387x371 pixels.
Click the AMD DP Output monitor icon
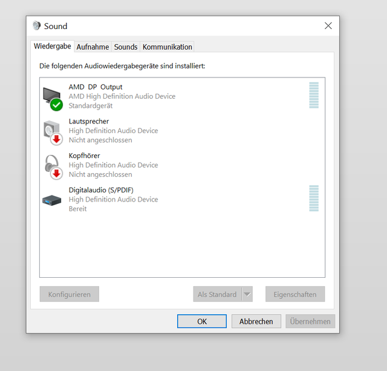pyautogui.click(x=52, y=97)
